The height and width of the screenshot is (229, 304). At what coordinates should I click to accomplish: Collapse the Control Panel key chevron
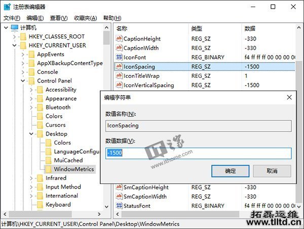(23, 81)
